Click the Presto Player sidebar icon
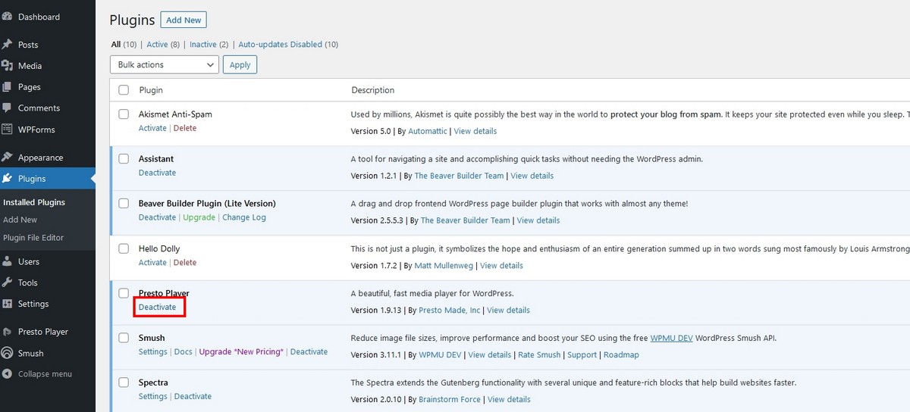The width and height of the screenshot is (910, 412). 7,332
